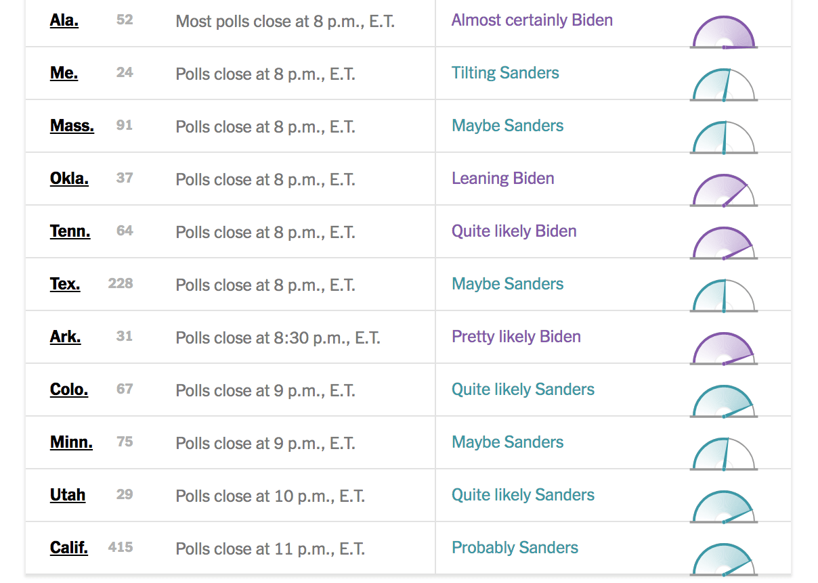Open the Ala. state link
The image size is (818, 583).
(64, 20)
